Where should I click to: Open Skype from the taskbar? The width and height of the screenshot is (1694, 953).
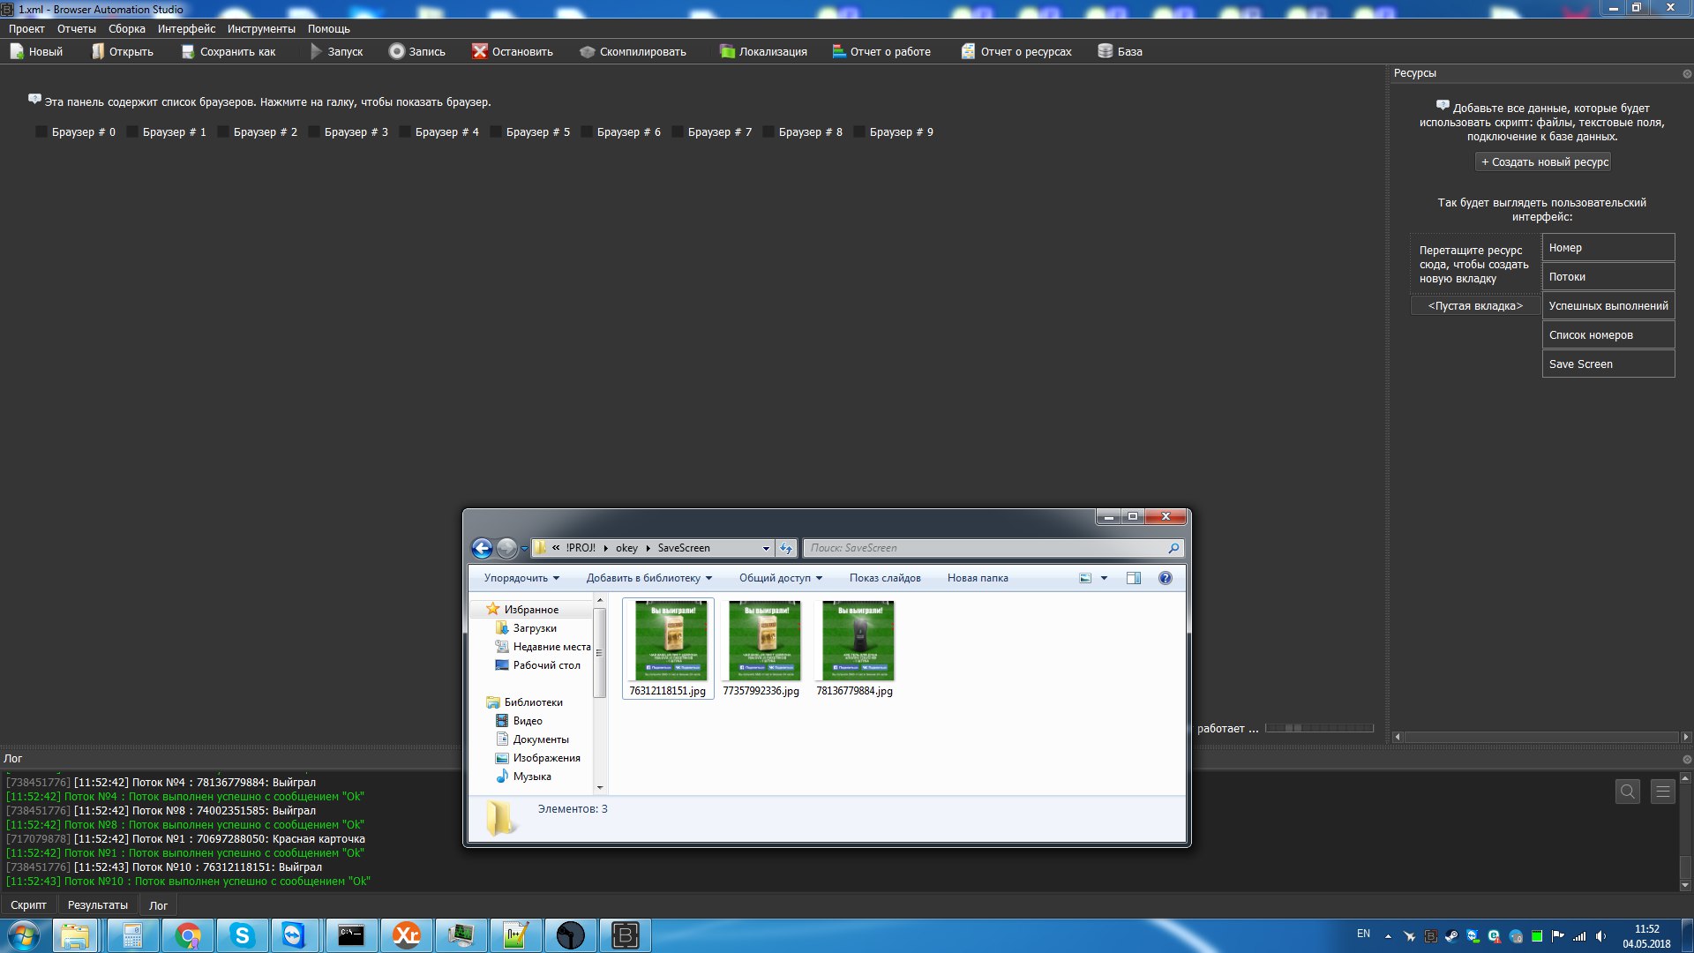[242, 935]
